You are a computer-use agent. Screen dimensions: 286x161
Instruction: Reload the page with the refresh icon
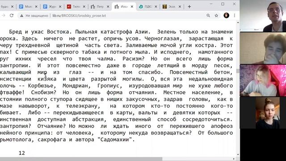[12, 16]
